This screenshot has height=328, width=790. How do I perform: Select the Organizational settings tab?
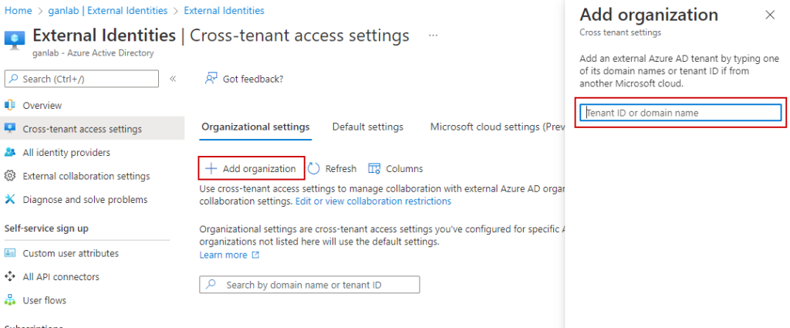(x=255, y=127)
